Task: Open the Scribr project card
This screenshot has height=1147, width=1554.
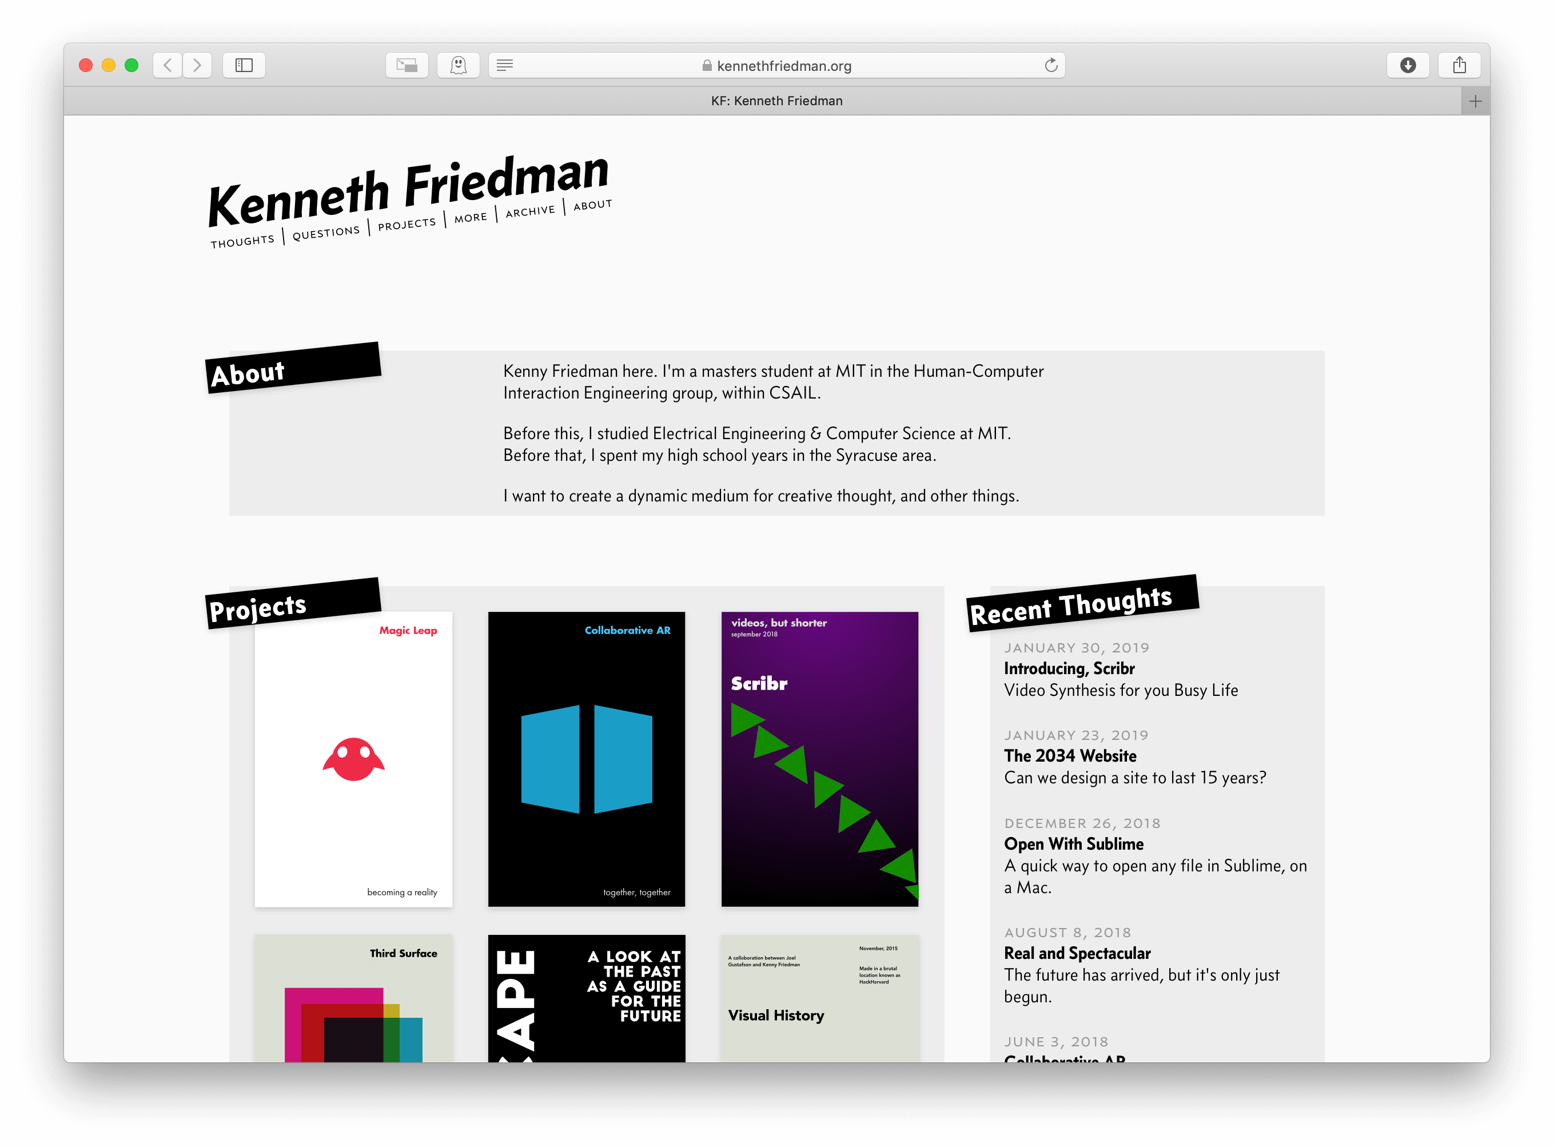Action: (x=820, y=759)
